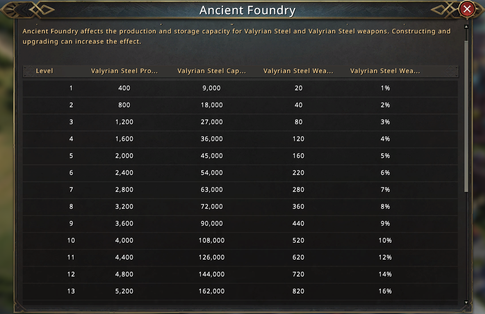Click the Ancient Foundry description text
485x314 pixels.
point(236,36)
